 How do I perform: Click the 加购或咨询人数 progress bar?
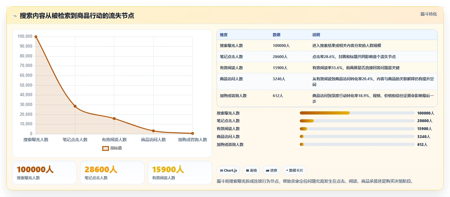pyautogui.click(x=357, y=144)
